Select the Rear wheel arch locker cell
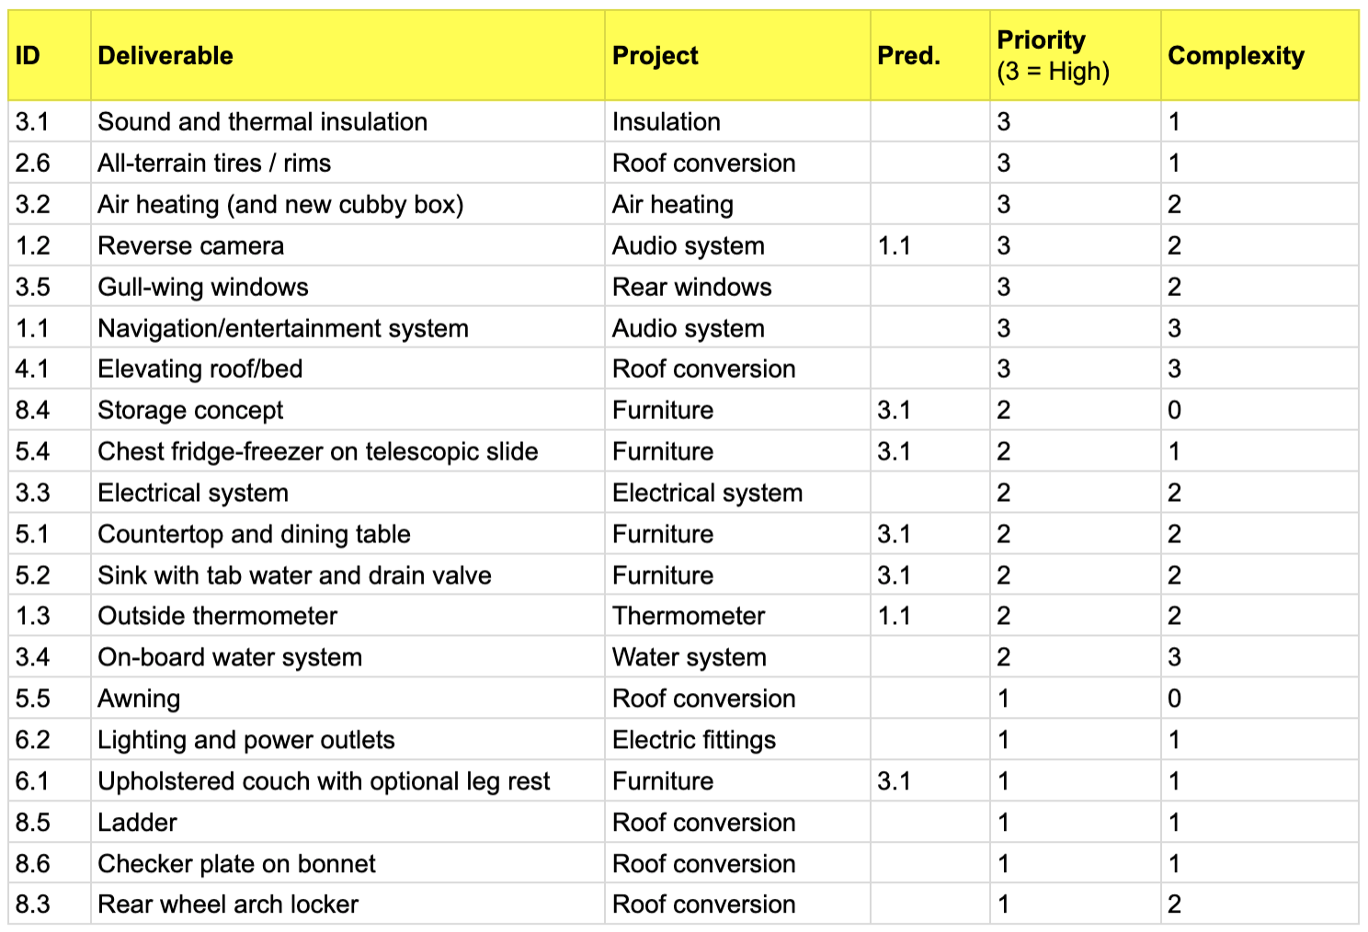This screenshot has height=932, width=1368. (228, 904)
